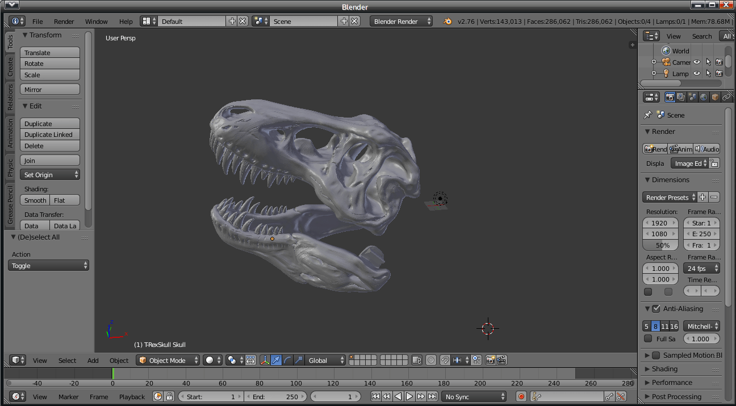The height and width of the screenshot is (406, 736).
Task: Hide the Lamp using its eye toggle
Action: coord(696,73)
